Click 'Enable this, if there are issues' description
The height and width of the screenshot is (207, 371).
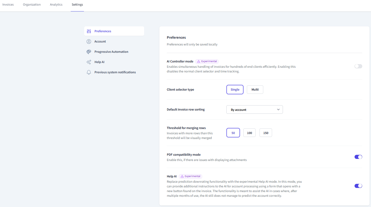(x=207, y=160)
